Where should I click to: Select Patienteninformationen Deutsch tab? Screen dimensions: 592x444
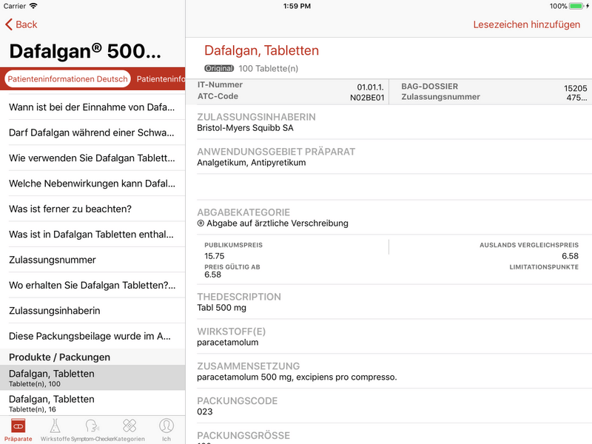point(67,79)
